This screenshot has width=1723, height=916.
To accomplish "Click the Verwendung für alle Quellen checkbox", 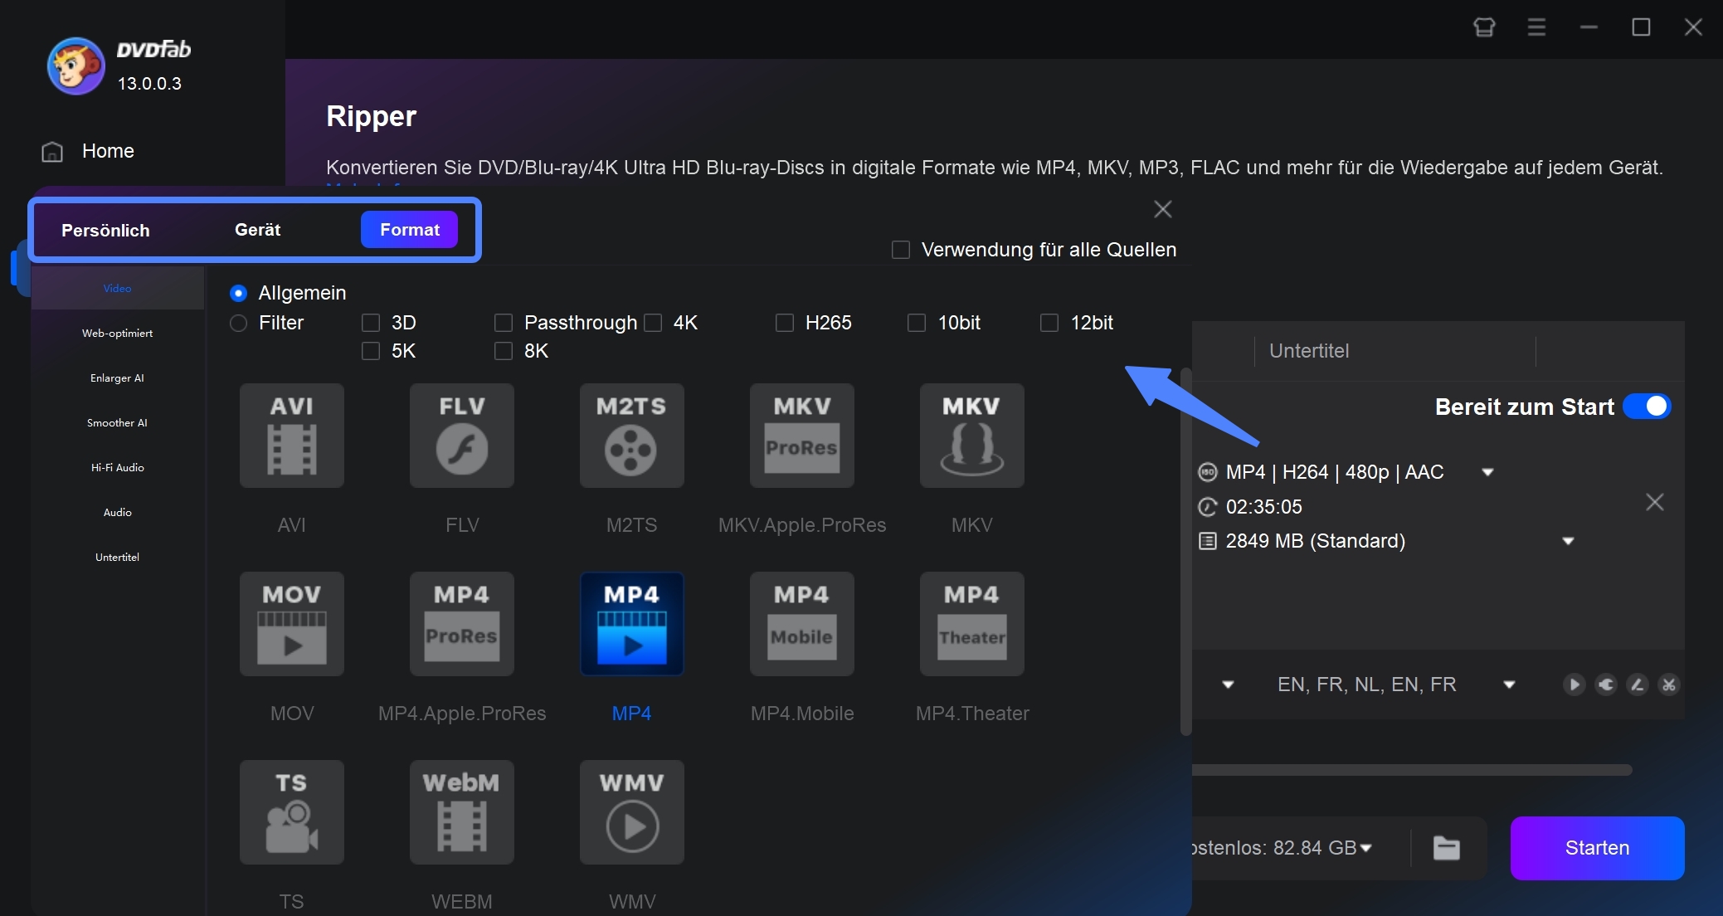I will click(x=902, y=251).
